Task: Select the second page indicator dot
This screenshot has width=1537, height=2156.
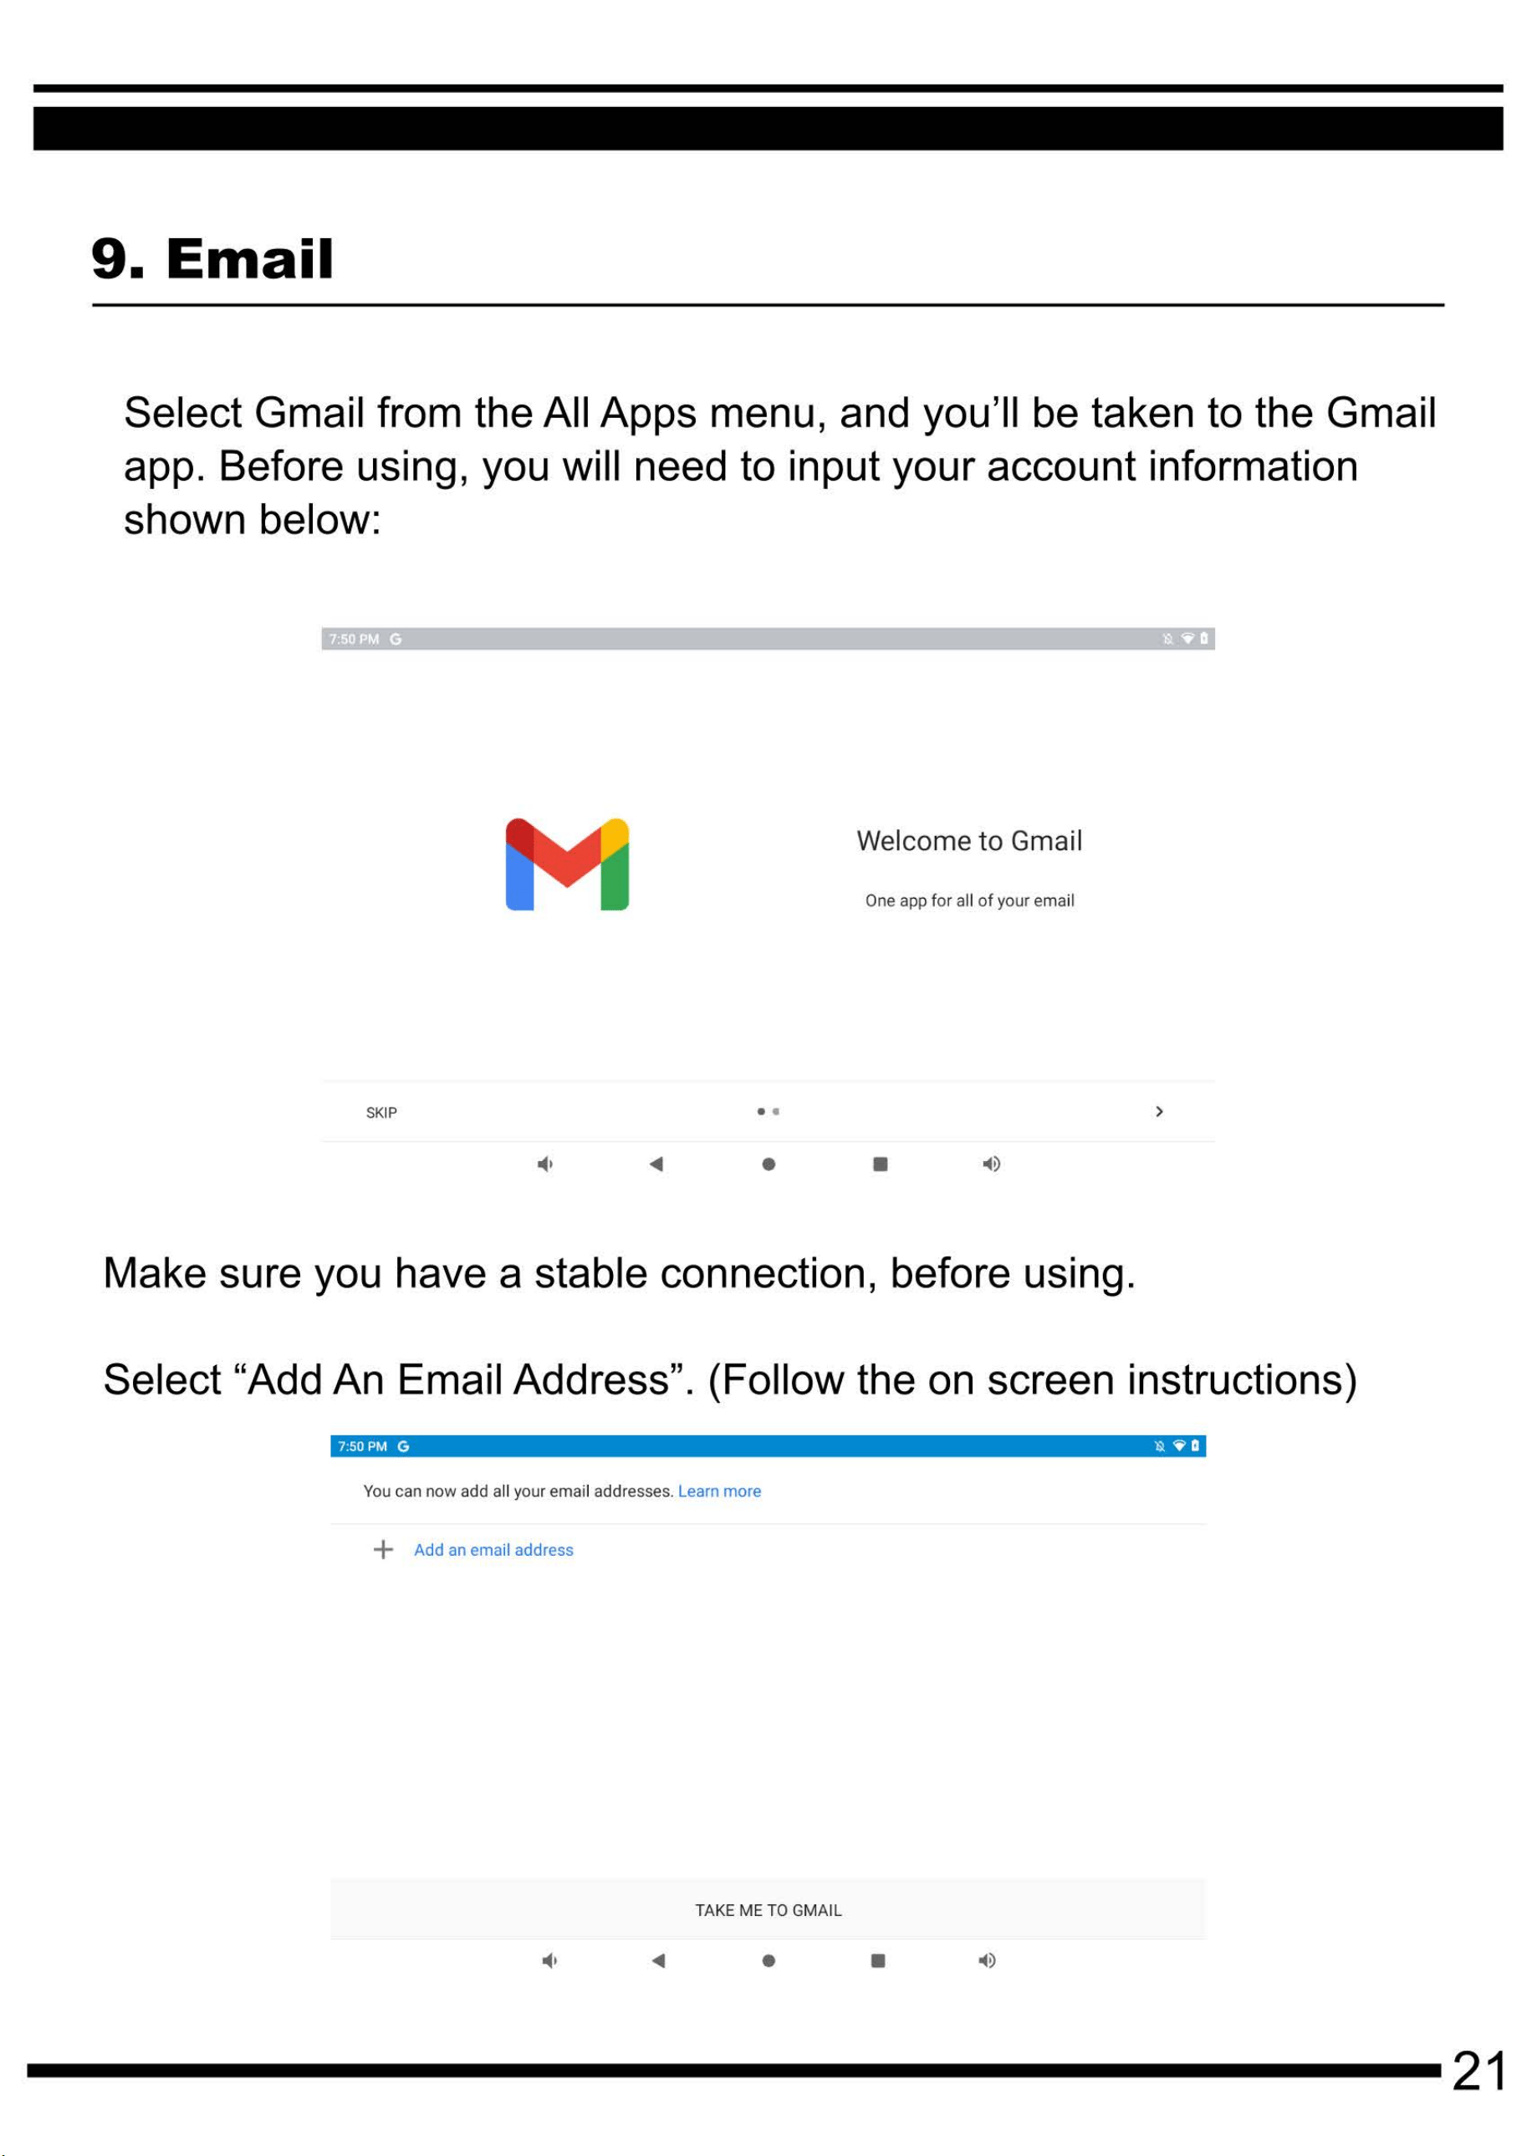Action: point(776,1111)
